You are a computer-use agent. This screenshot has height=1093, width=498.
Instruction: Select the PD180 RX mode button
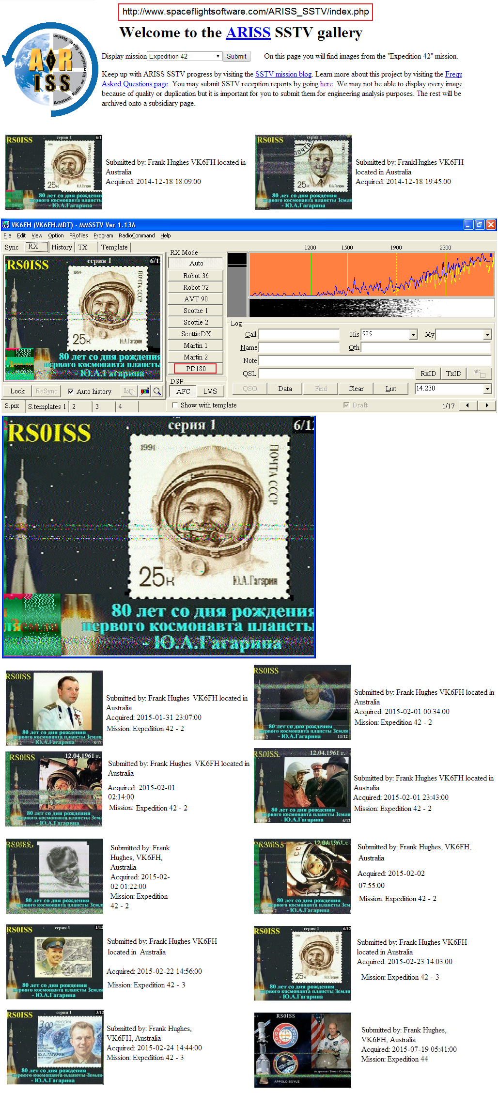(196, 369)
